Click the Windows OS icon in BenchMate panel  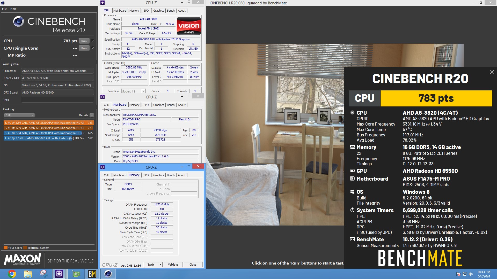352,192
